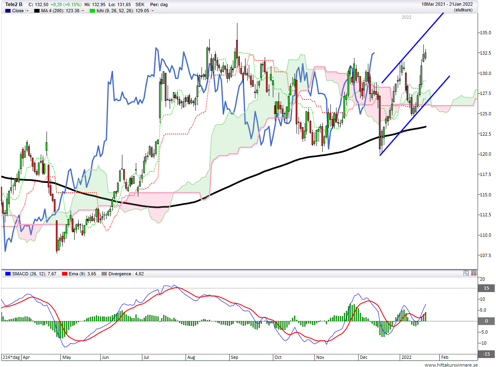
Task: Click the 'Per: dag' period label
Action: (x=159, y=4)
